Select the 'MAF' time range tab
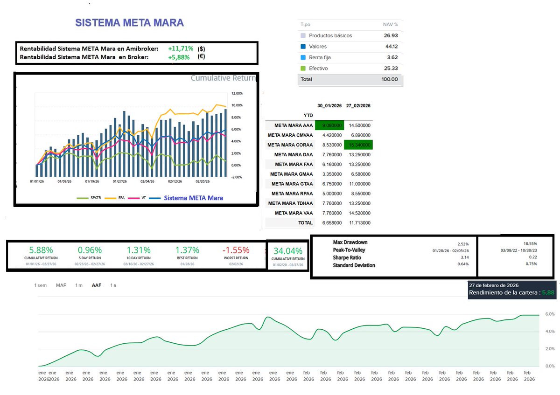560x395 pixels. coord(61,285)
